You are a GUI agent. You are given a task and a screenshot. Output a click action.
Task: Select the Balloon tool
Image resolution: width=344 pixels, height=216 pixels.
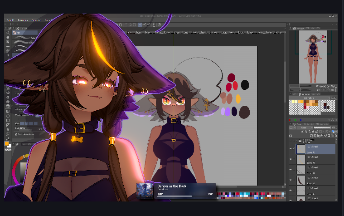pos(8,134)
